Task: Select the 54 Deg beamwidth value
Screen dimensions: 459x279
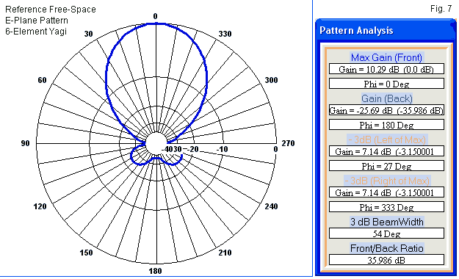Action: [x=386, y=233]
